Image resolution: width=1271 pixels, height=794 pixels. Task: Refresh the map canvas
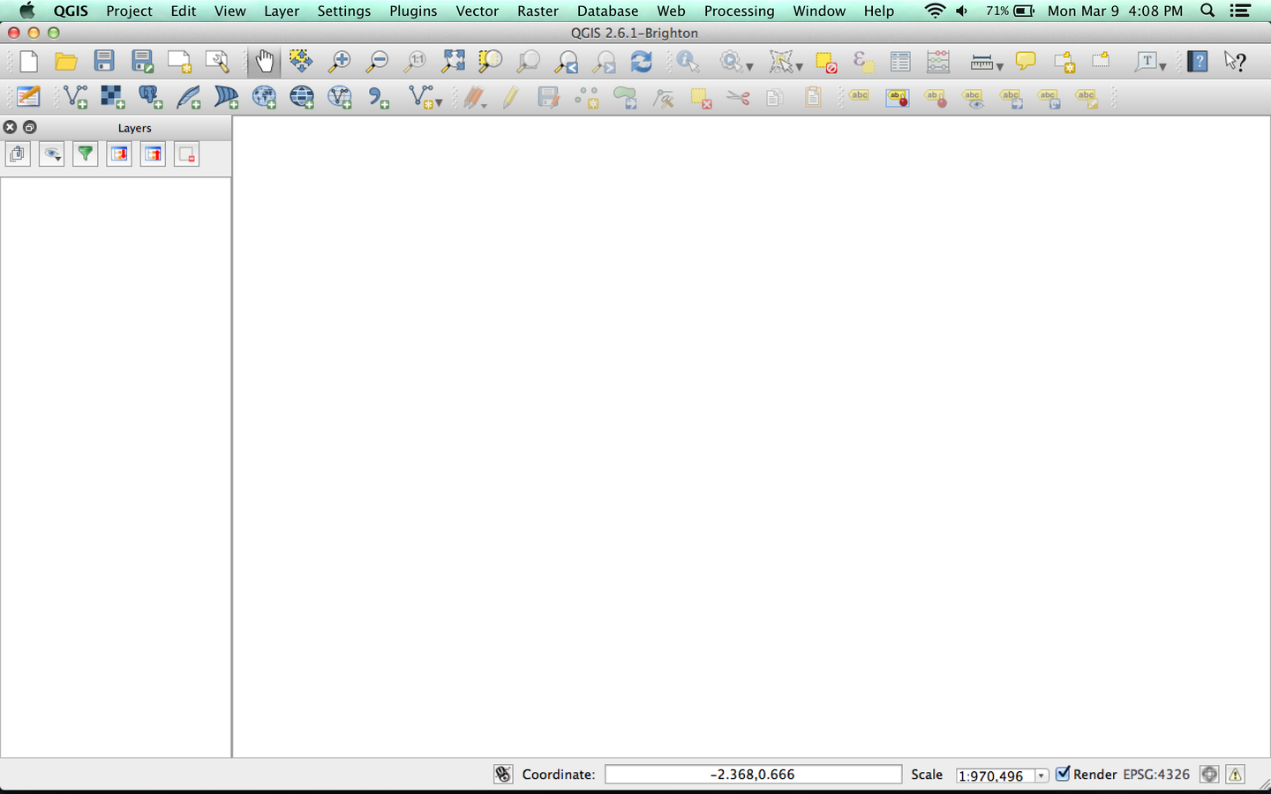642,62
